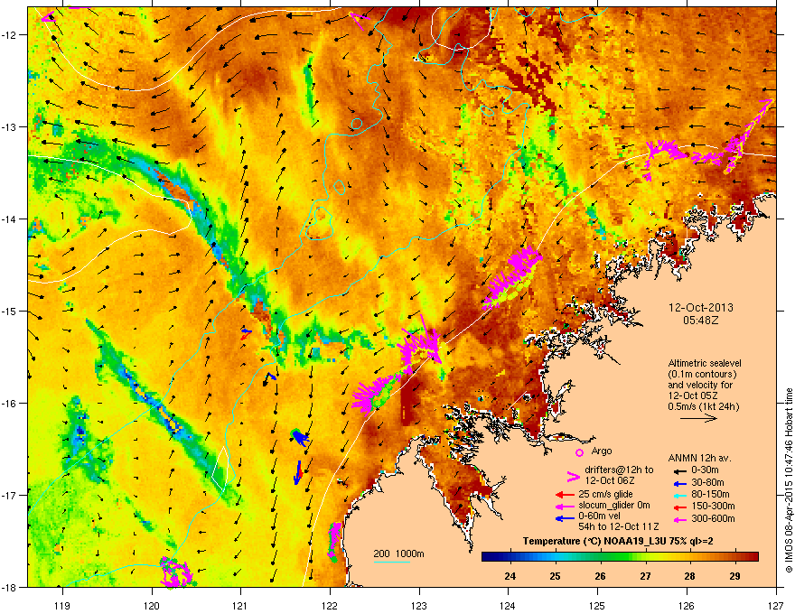The image size is (795, 614).
Task: Click the (0.1m contours) text
Action: tap(702, 375)
